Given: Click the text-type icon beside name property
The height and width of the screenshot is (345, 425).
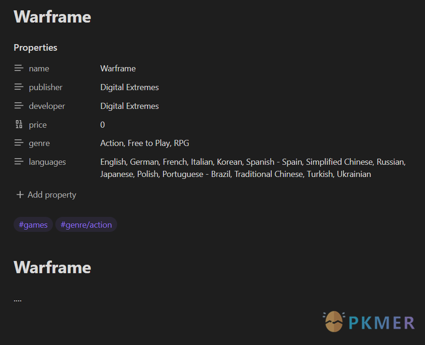Looking at the screenshot, I should point(19,68).
